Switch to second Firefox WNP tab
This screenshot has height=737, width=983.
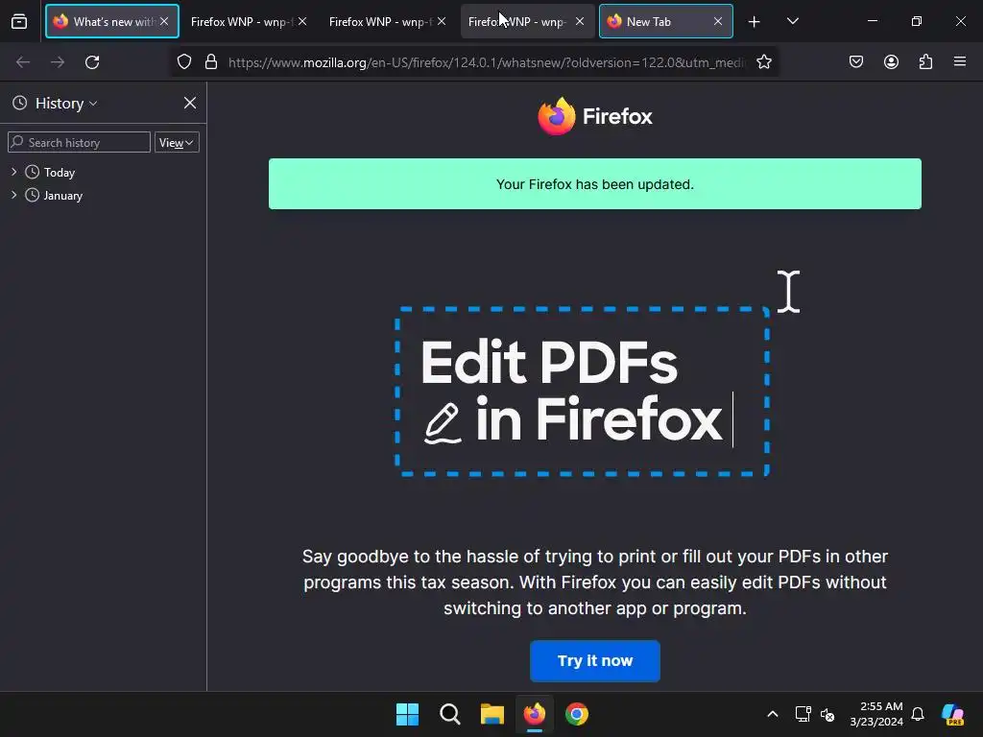click(x=241, y=21)
